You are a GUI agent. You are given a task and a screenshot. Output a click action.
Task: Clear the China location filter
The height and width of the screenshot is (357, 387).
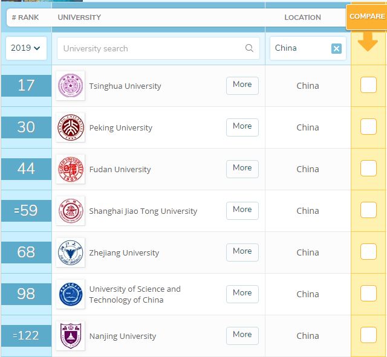(336, 48)
